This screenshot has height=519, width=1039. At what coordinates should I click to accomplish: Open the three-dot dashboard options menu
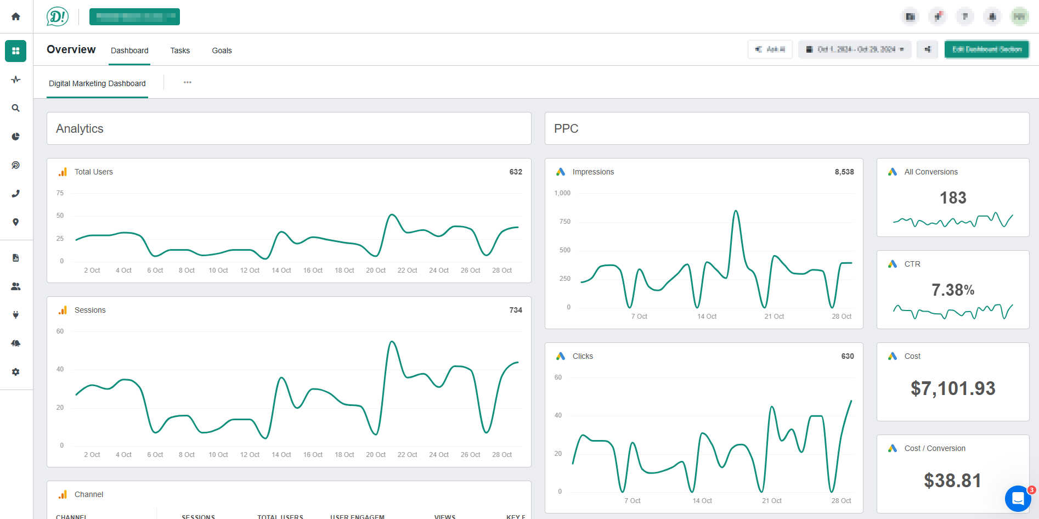coord(188,82)
